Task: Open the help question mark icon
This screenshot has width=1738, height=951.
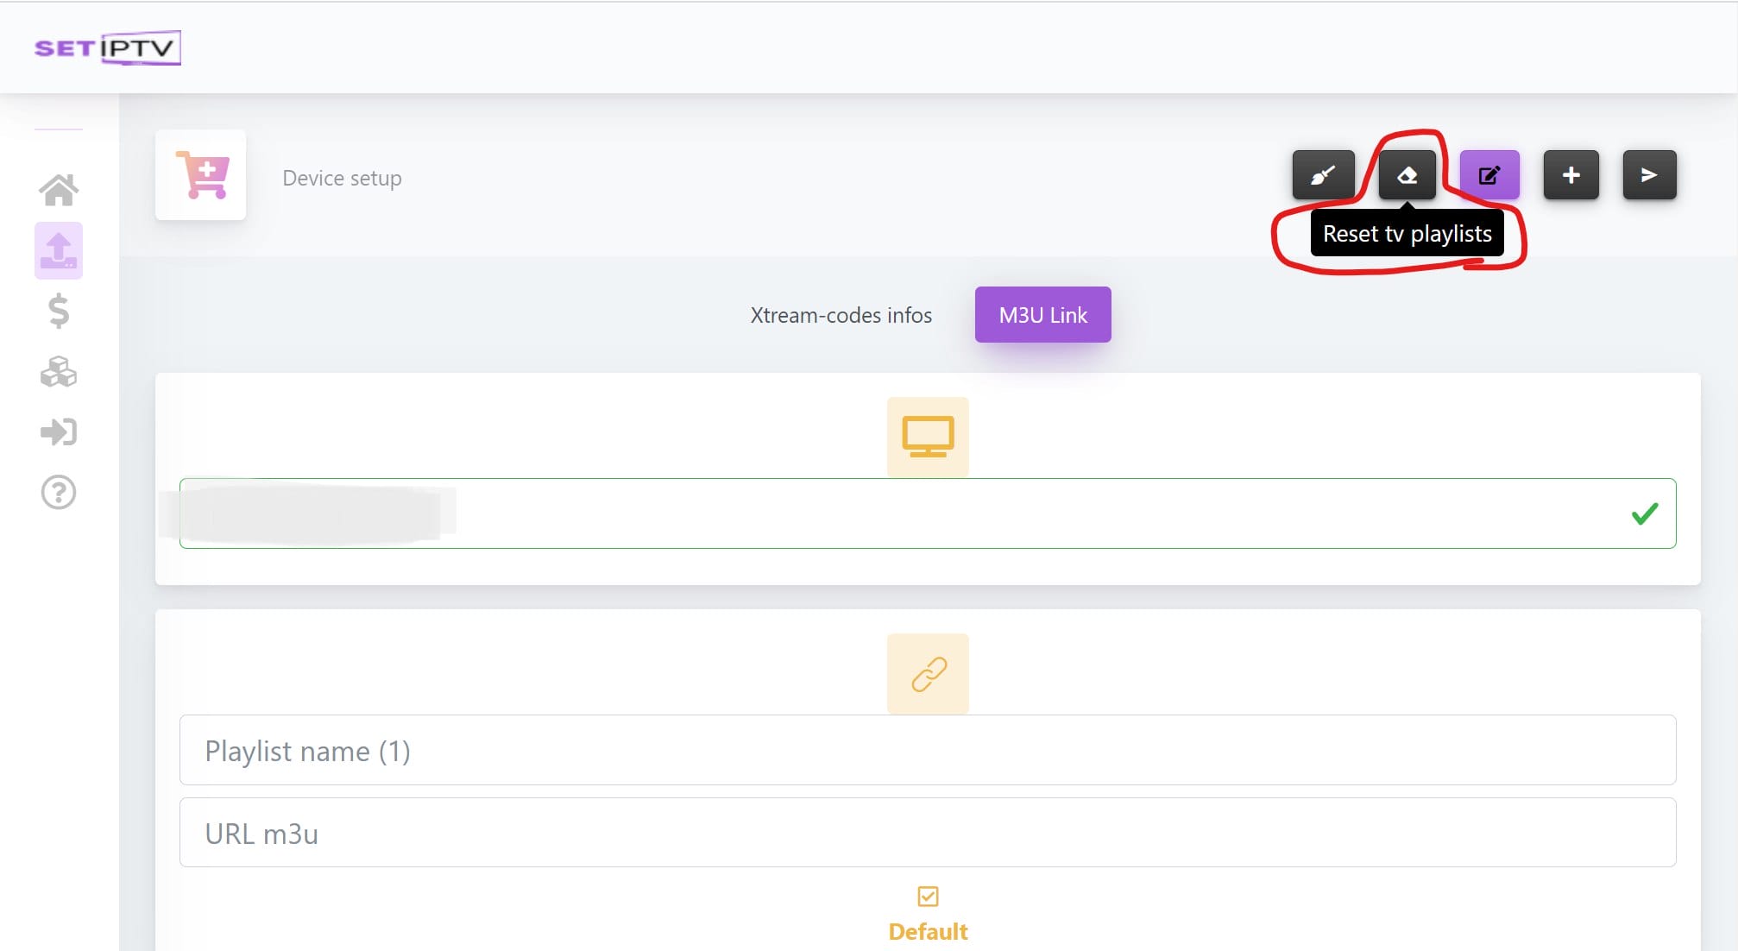Action: tap(59, 493)
